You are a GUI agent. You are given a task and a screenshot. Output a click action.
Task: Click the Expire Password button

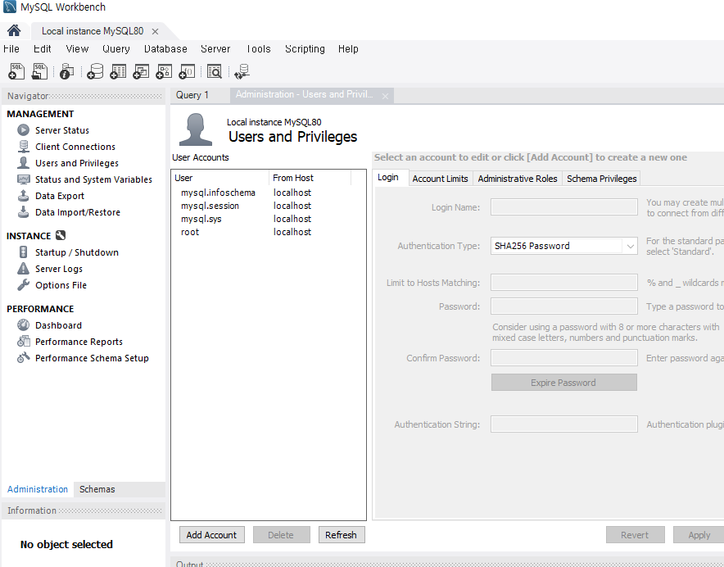[563, 383]
